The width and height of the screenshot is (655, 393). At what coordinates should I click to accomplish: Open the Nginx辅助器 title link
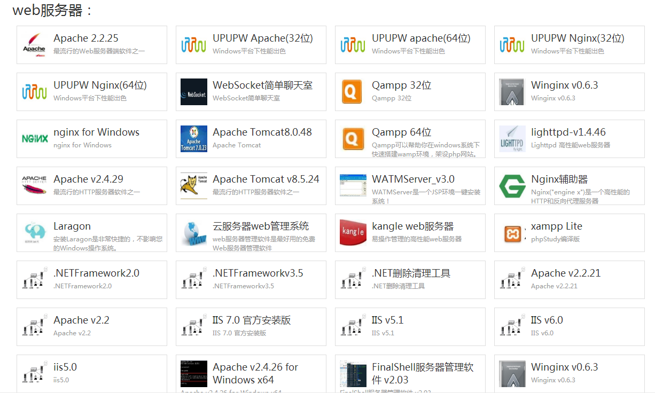(559, 179)
